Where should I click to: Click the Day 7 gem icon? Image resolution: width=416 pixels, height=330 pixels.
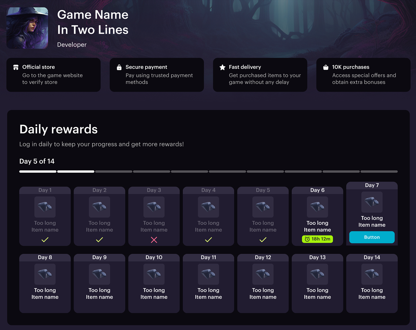pos(372,202)
